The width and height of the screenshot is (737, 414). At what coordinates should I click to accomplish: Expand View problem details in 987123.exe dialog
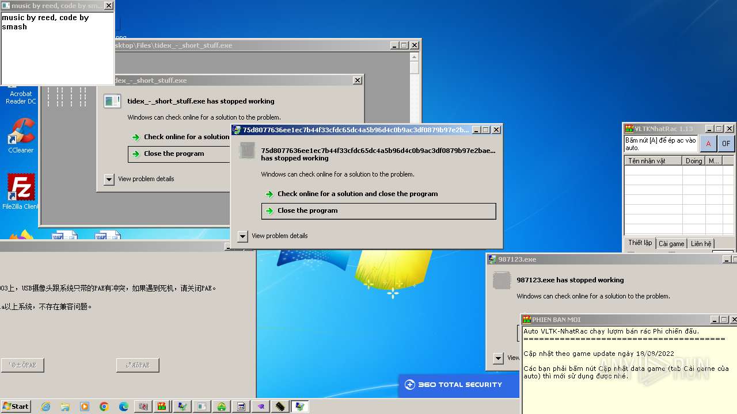click(x=499, y=358)
